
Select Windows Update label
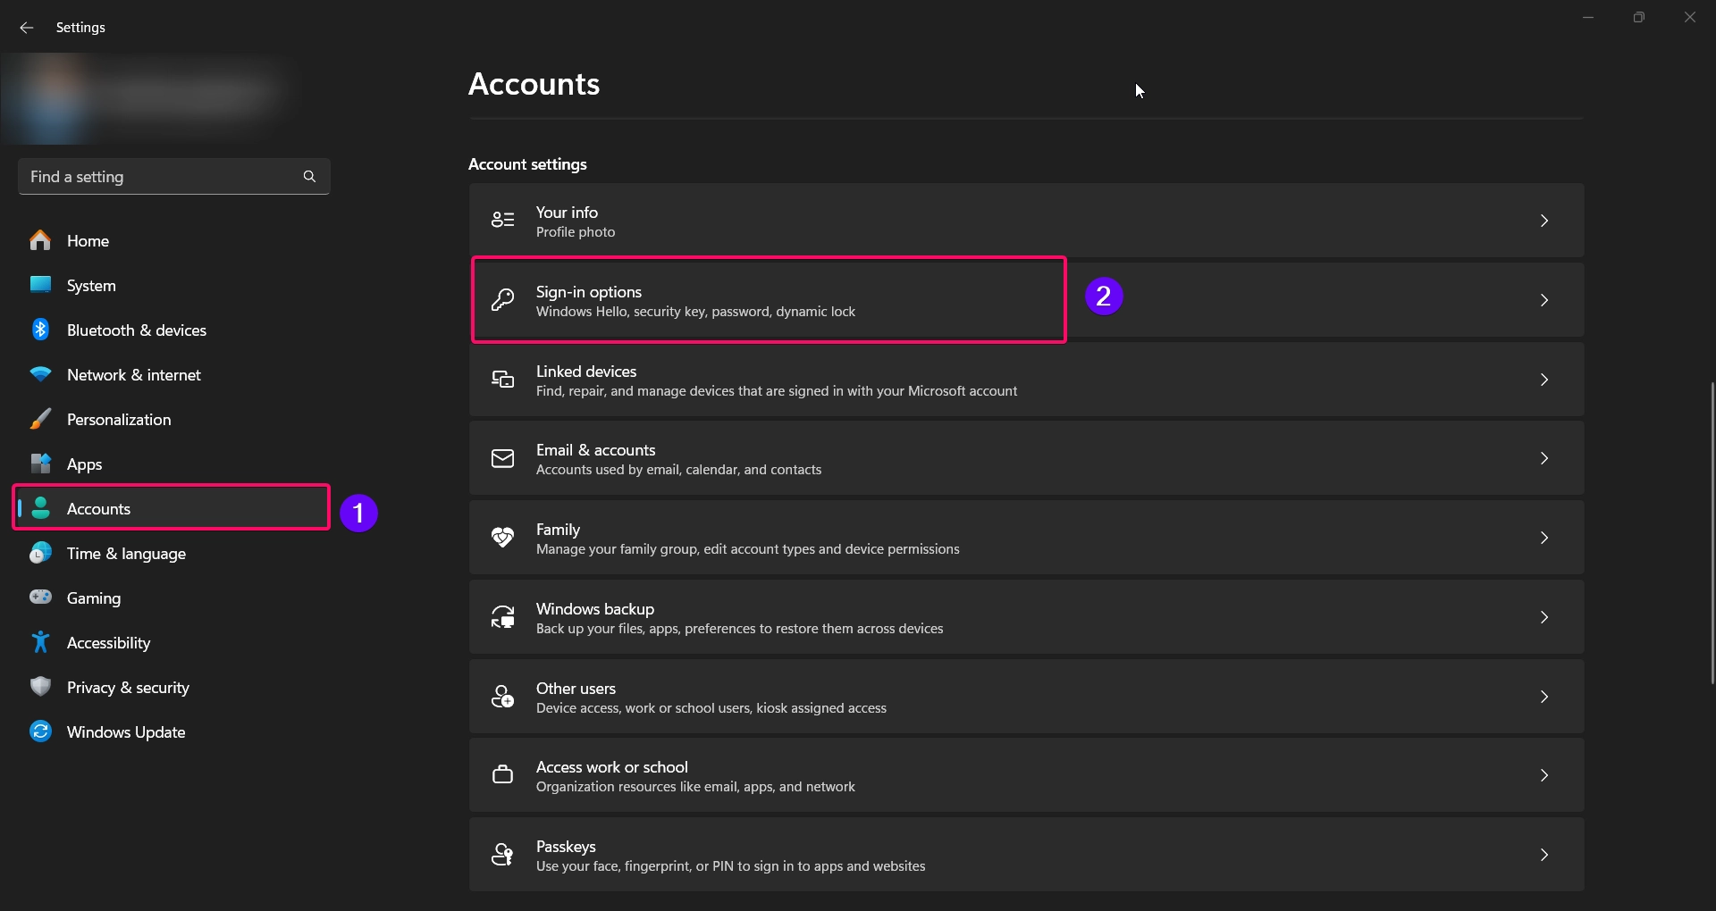coord(126,732)
